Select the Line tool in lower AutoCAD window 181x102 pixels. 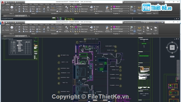click(x=3, y=28)
